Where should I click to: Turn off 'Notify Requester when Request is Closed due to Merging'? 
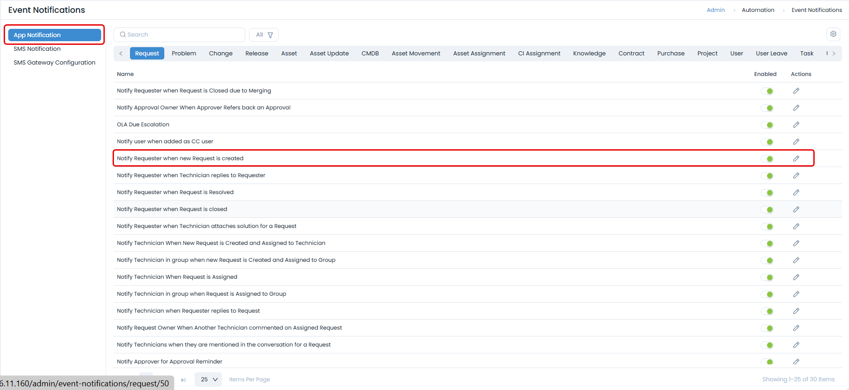(767, 91)
